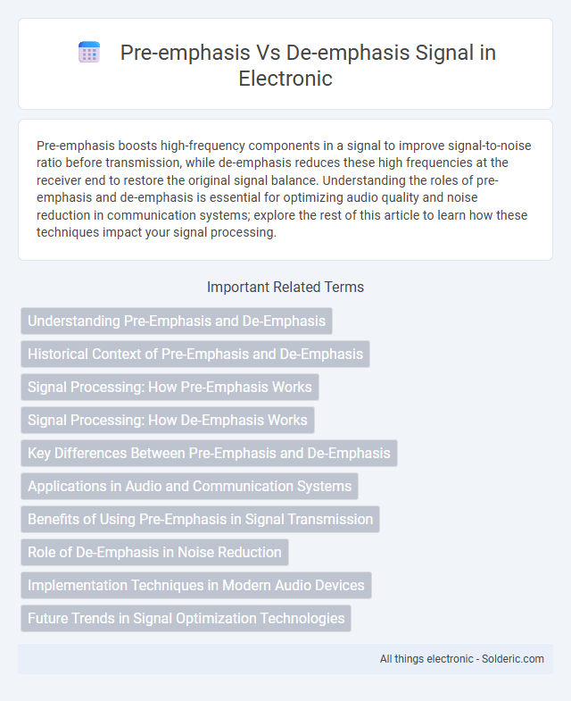Click the word Electronic in the title
Image resolution: width=571 pixels, height=701 pixels.
click(285, 79)
